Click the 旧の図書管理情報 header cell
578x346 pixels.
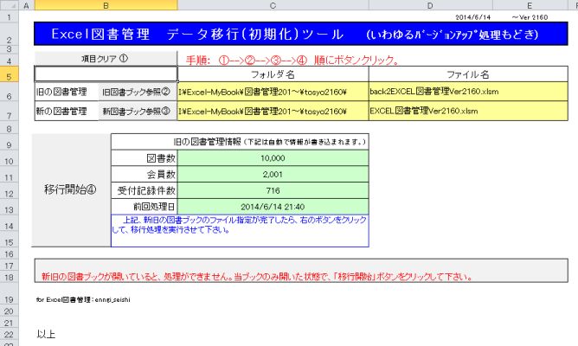tap(240, 142)
